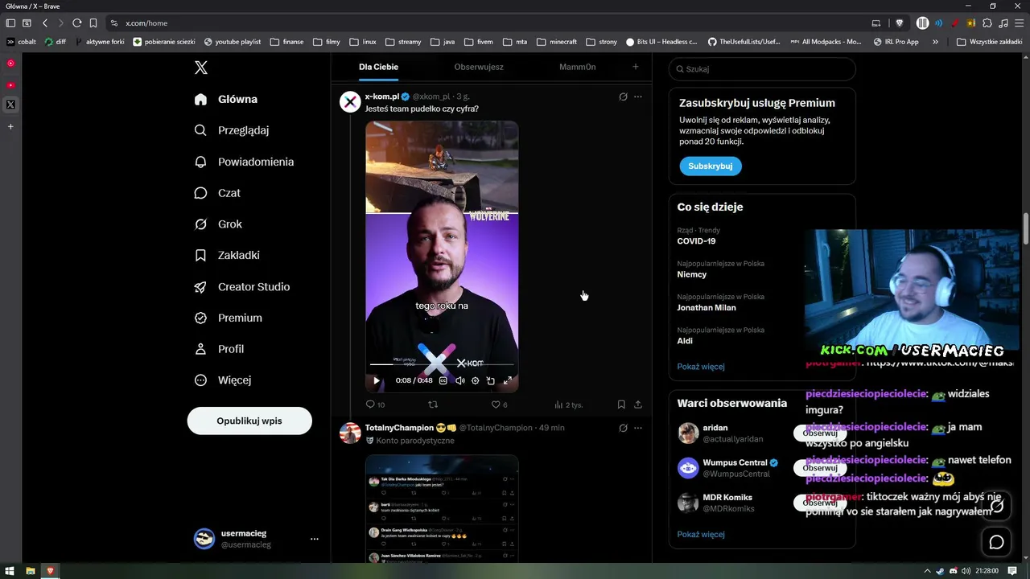Open the TotalnyChampion post image
The image size is (1030, 579).
click(x=442, y=508)
